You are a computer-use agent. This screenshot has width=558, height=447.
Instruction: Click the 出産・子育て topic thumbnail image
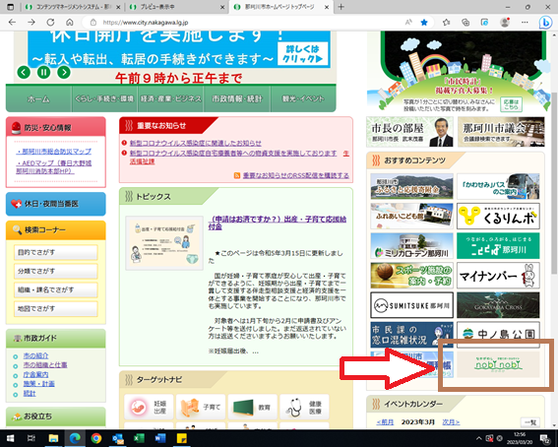point(164,243)
